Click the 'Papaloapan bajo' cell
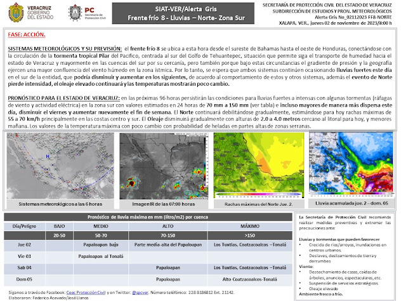This screenshot has width=401, height=301. [101, 244]
